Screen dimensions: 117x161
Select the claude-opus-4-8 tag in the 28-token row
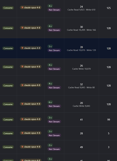31,133
